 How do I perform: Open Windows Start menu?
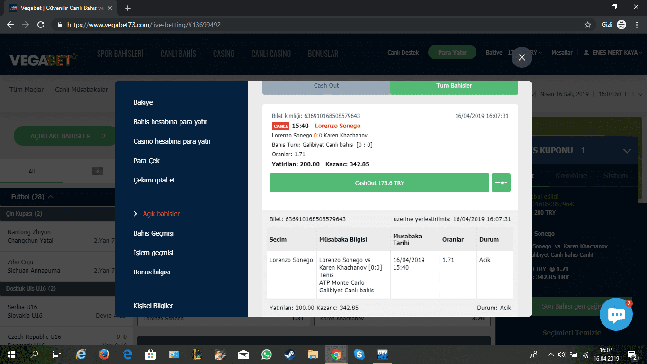(10, 354)
